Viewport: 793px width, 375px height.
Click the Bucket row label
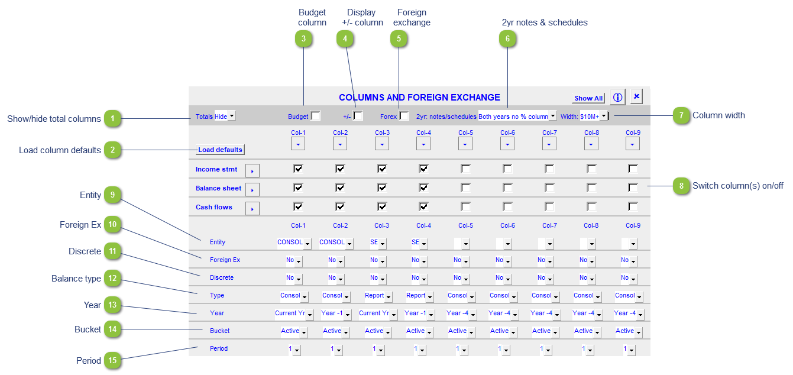click(x=220, y=331)
